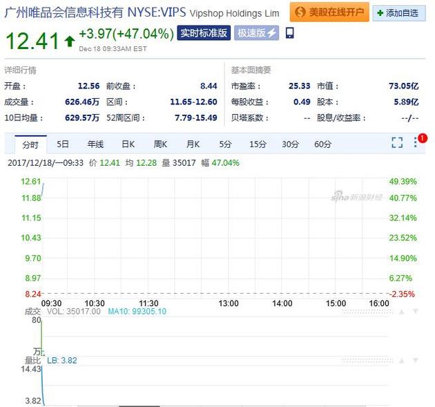Open US stock account online button
Viewport: 435px width, 407px height.
[x=329, y=12]
